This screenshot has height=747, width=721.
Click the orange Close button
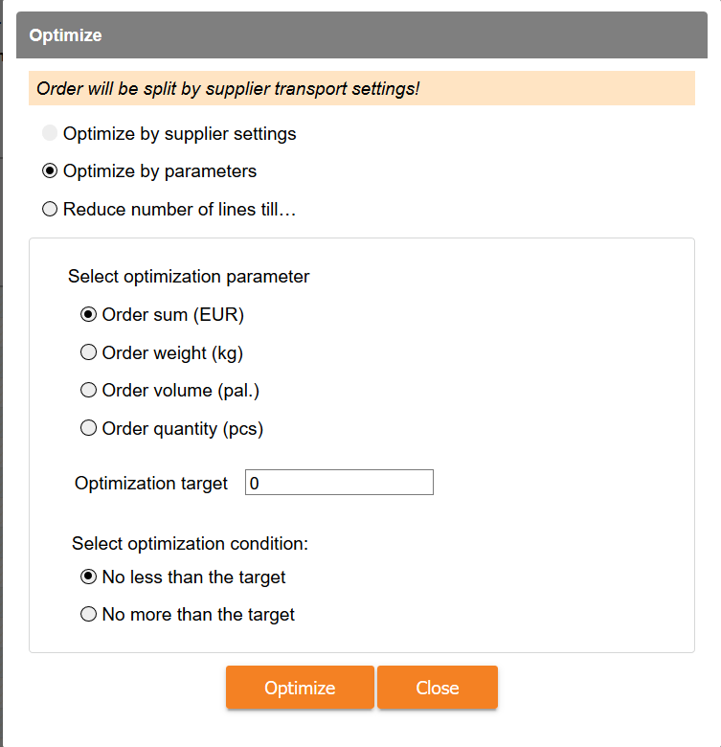pyautogui.click(x=438, y=688)
